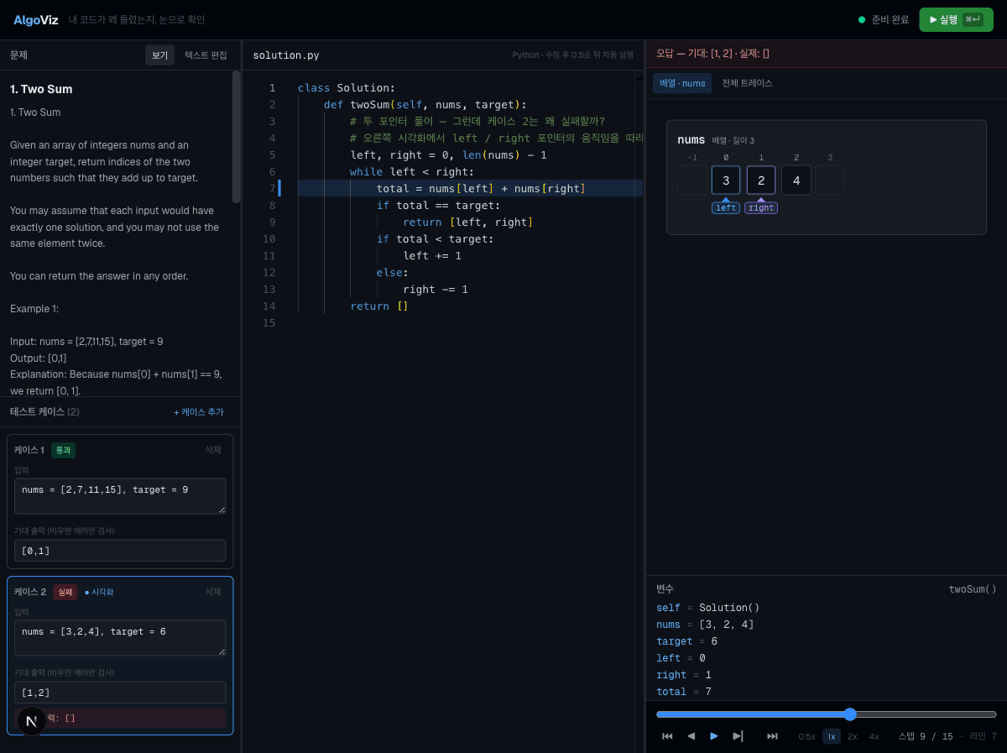
Task: Click the solution.py file name
Action: pyautogui.click(x=286, y=55)
